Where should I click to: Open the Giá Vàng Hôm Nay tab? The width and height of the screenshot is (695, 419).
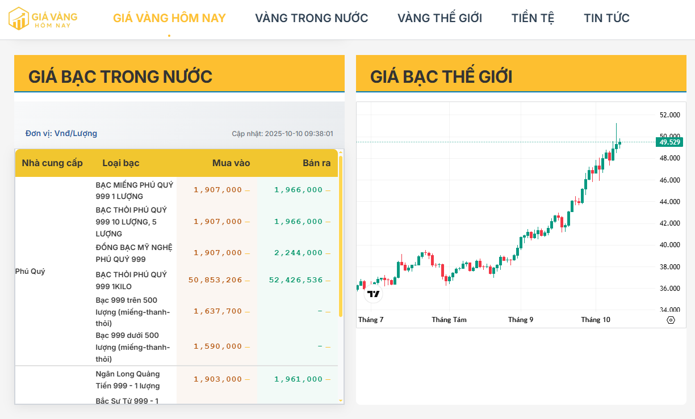pyautogui.click(x=169, y=18)
